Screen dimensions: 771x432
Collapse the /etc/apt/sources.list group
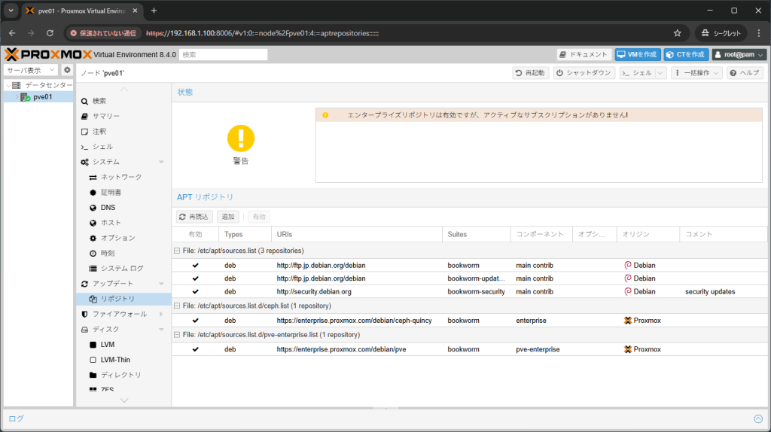(177, 251)
